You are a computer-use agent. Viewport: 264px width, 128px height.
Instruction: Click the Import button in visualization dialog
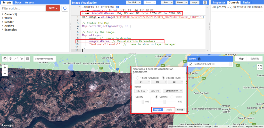tap(158, 110)
